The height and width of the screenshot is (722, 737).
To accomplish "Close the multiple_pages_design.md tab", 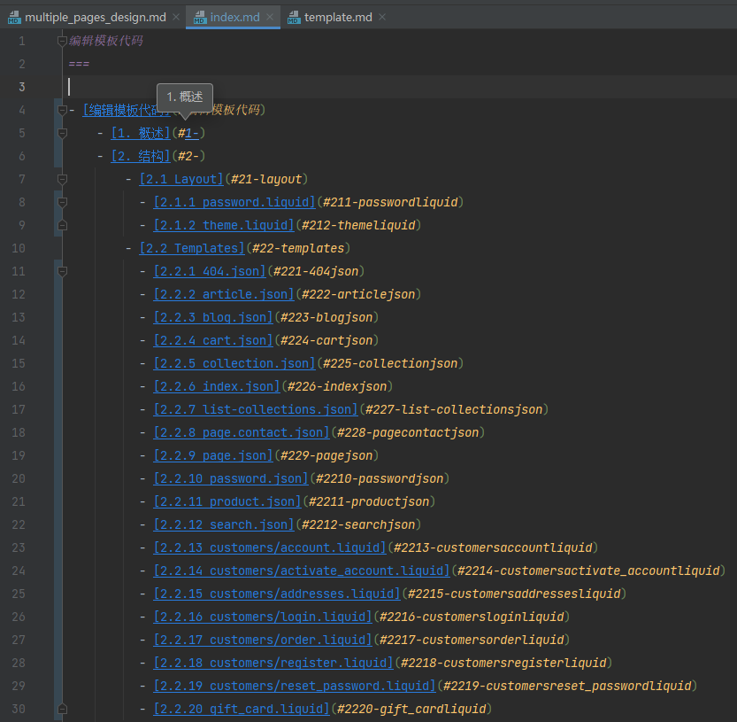I will click(176, 17).
